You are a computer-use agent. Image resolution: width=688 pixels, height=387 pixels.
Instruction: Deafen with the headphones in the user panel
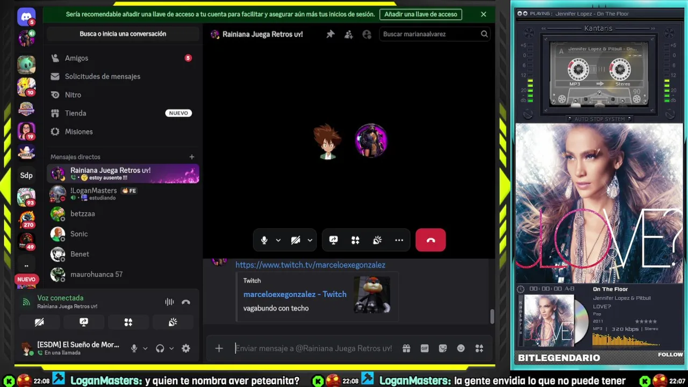tap(160, 348)
